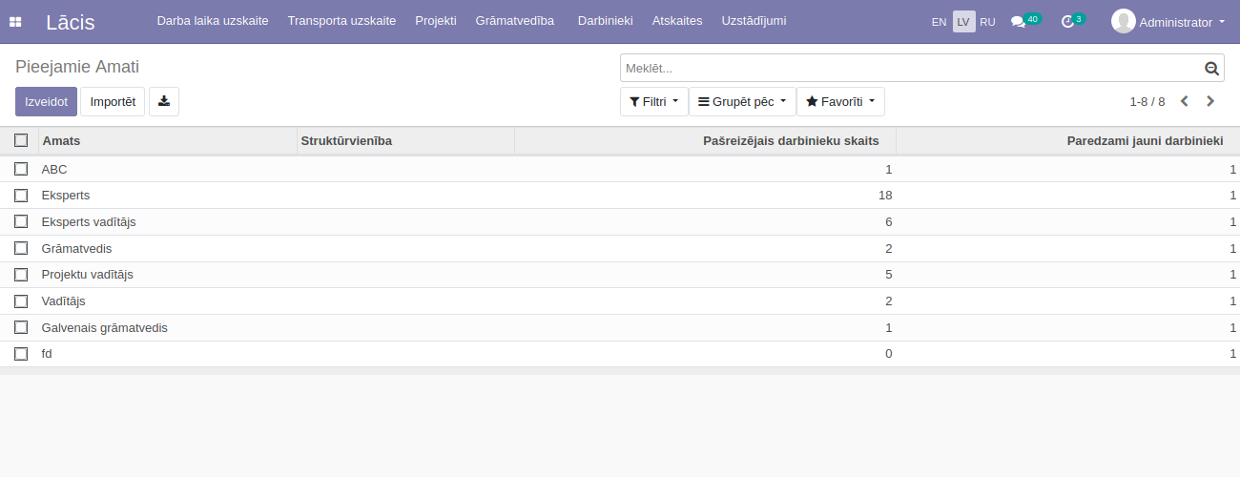This screenshot has height=477, width=1240.
Task: Open the Darbinieki menu
Action: pos(605,21)
